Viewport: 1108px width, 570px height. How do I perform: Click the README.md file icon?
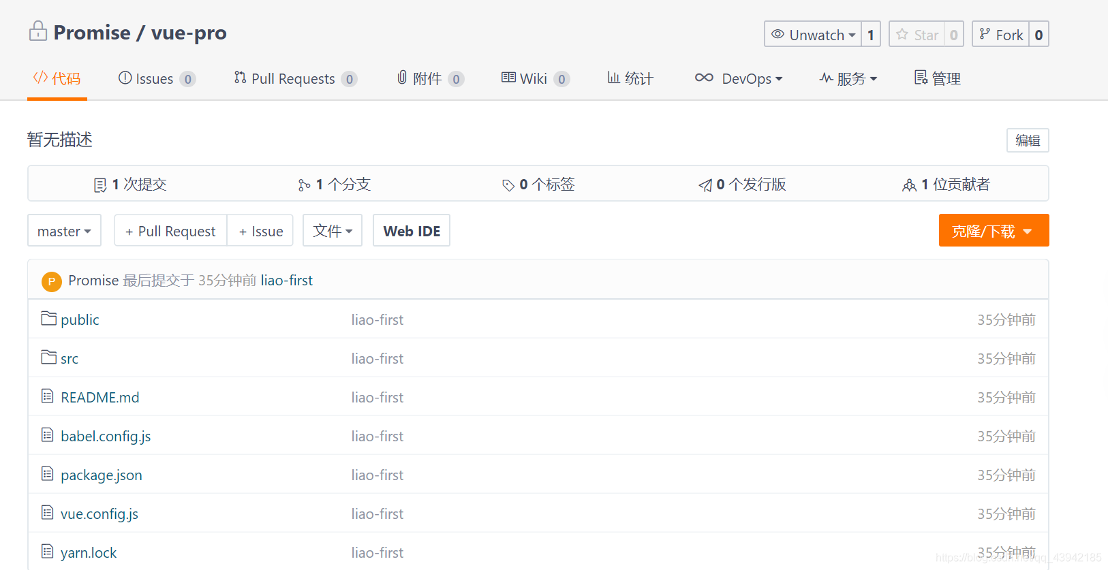47,396
